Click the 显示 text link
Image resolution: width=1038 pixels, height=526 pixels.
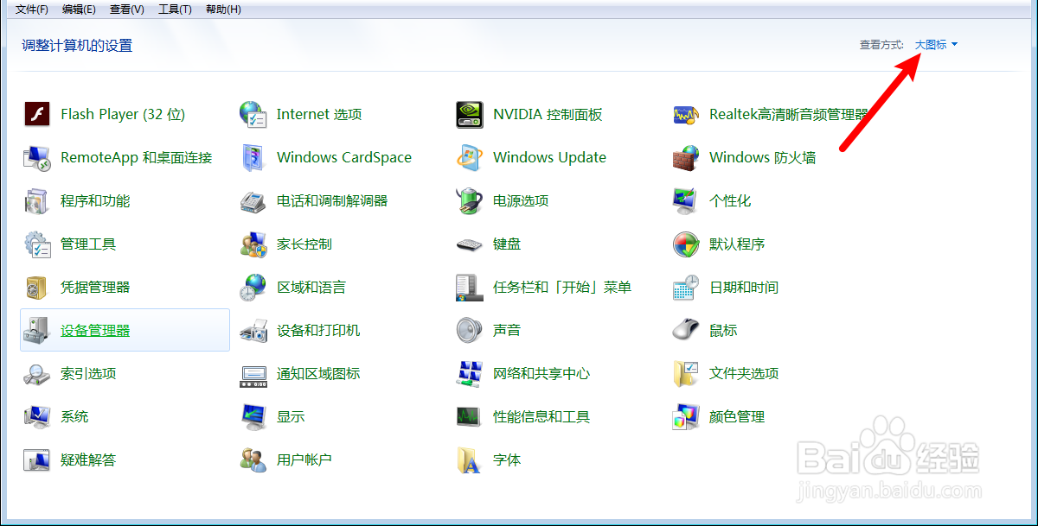291,416
